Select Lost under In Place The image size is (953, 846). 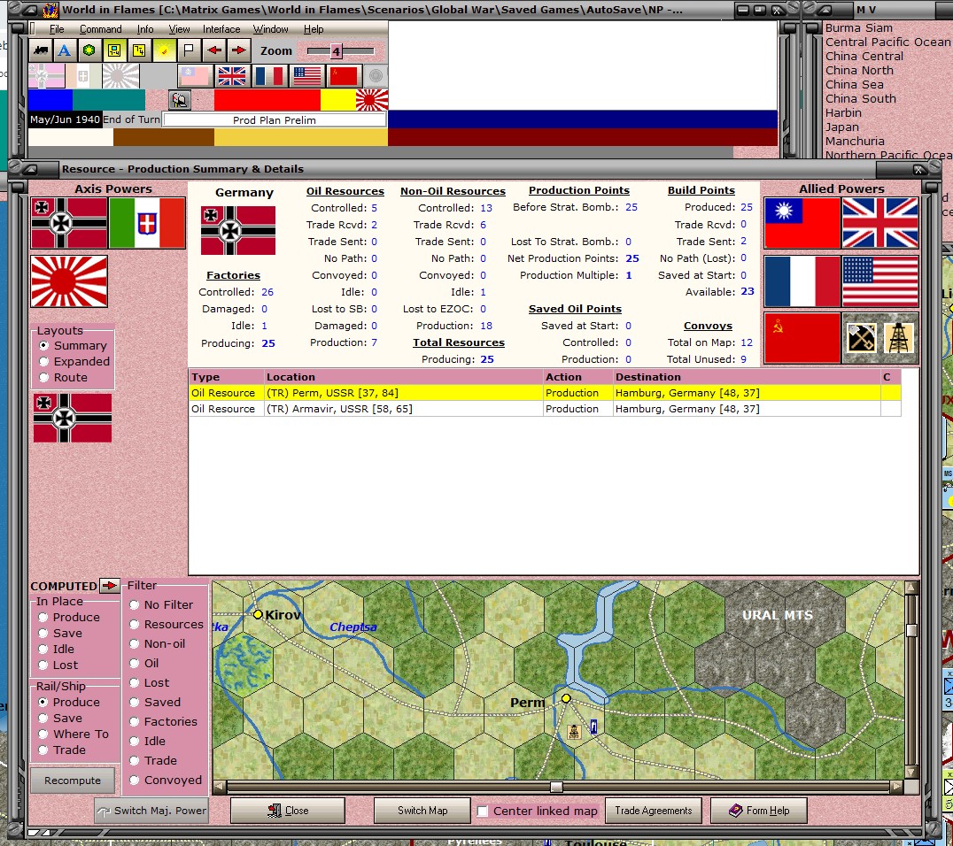point(58,665)
